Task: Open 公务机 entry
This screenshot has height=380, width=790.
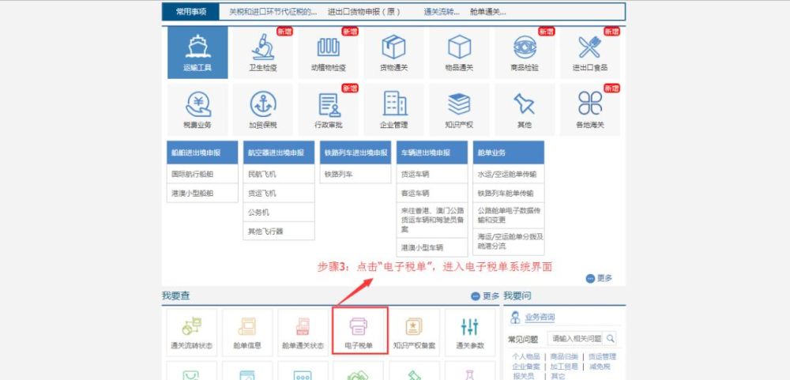Action: [x=279, y=213]
